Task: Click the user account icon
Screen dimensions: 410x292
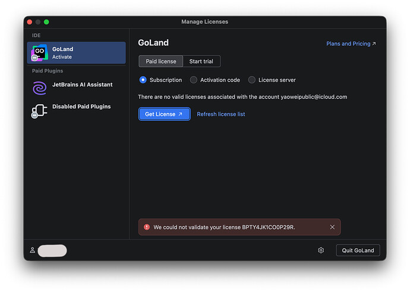Action: click(x=33, y=250)
